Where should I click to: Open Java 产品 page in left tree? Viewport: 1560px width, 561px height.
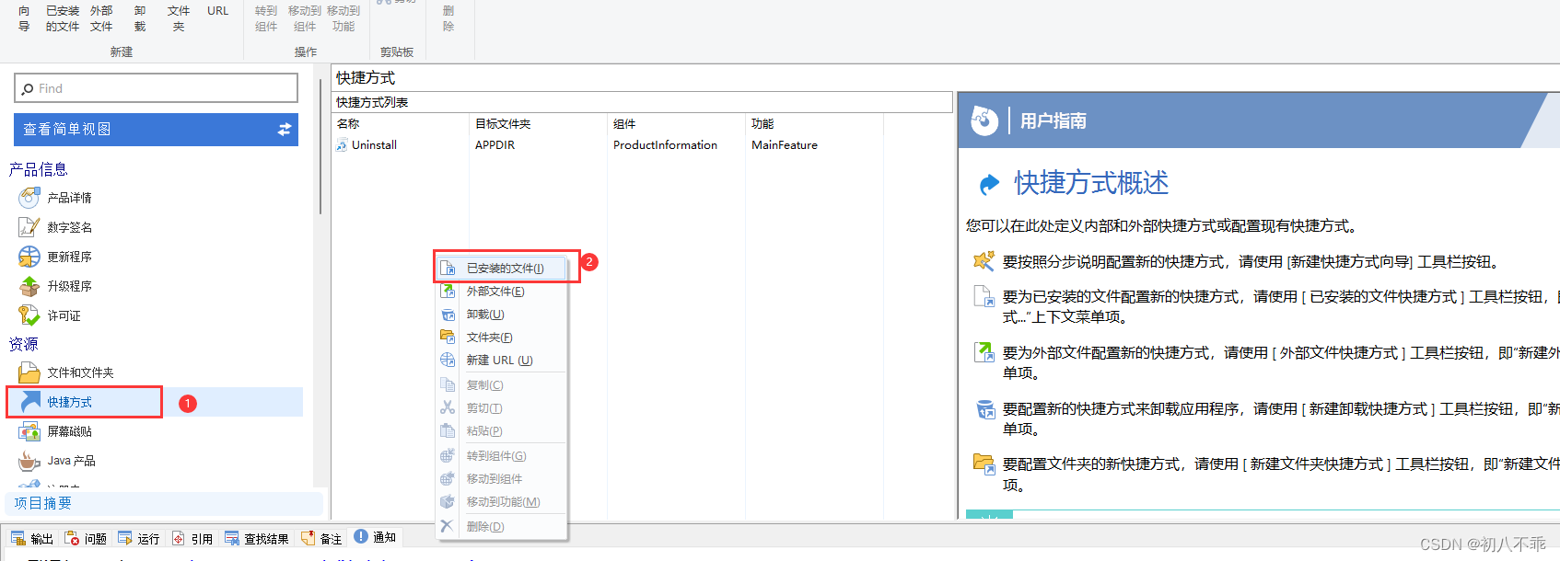(x=71, y=461)
